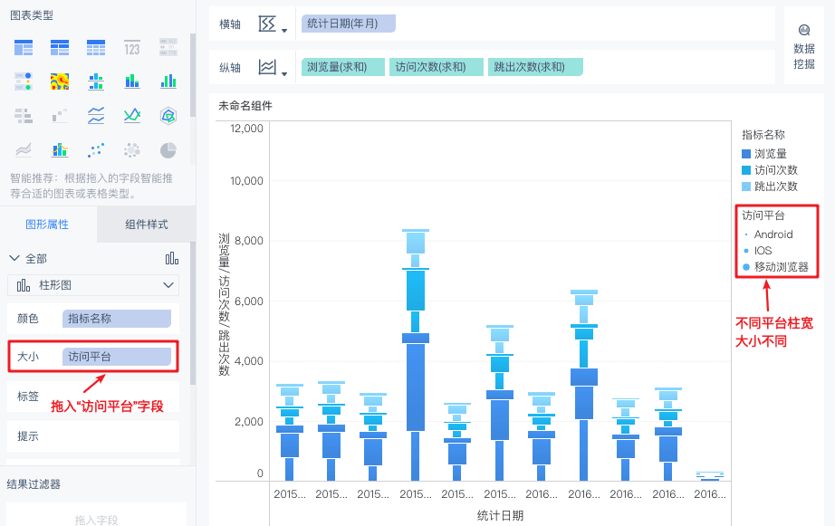Pick the combination column-line chart type
The image size is (835, 526).
click(x=60, y=150)
